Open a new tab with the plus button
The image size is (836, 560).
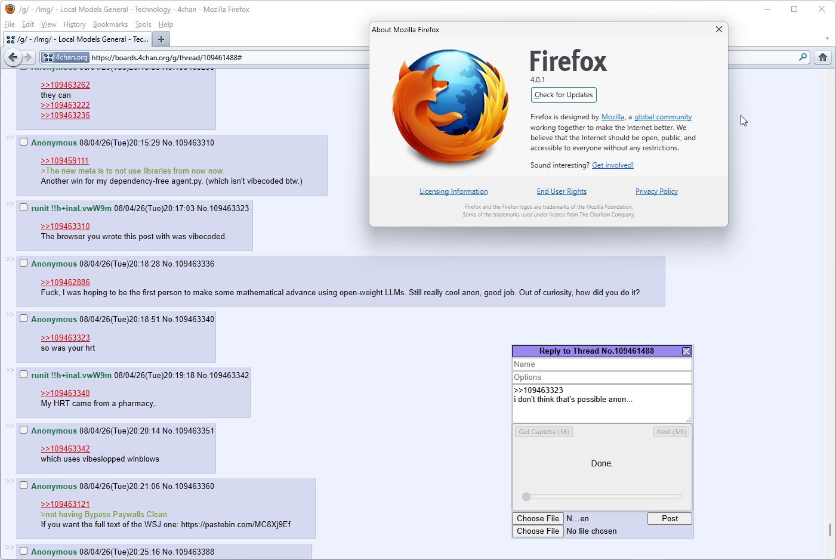click(x=161, y=39)
